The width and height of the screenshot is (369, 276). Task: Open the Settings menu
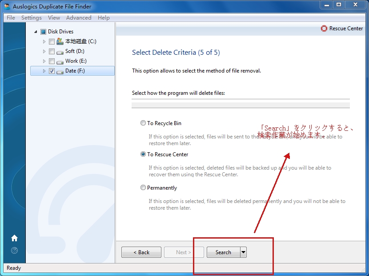31,18
